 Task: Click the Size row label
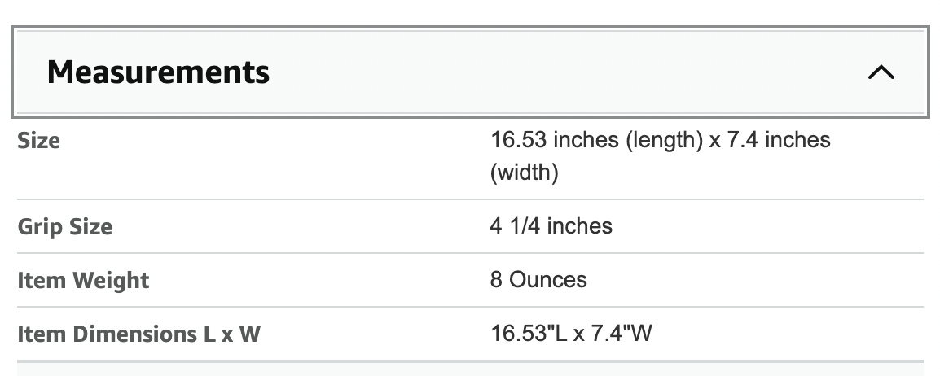tap(39, 141)
